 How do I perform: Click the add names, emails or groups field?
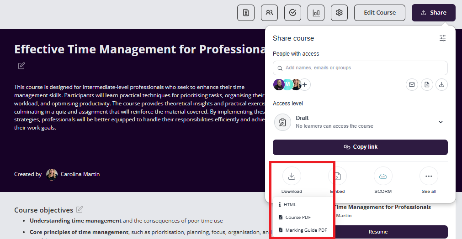[x=360, y=68]
